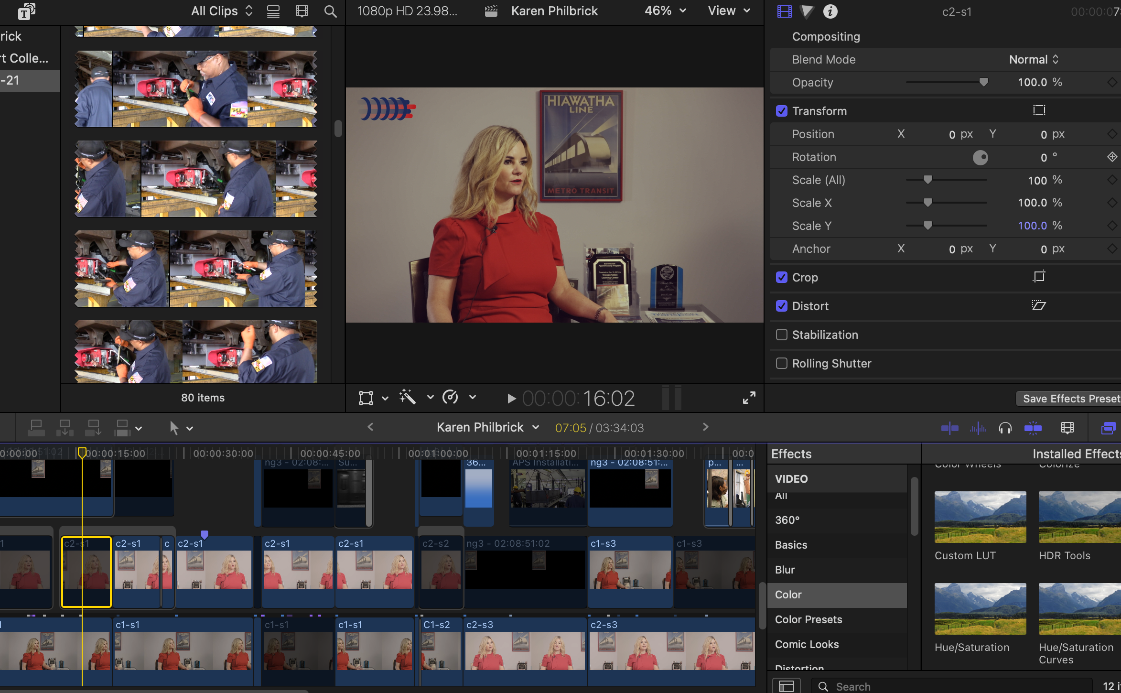Screen dimensions: 1121x693
Task: Open the retiming speedometer icon
Action: (450, 397)
